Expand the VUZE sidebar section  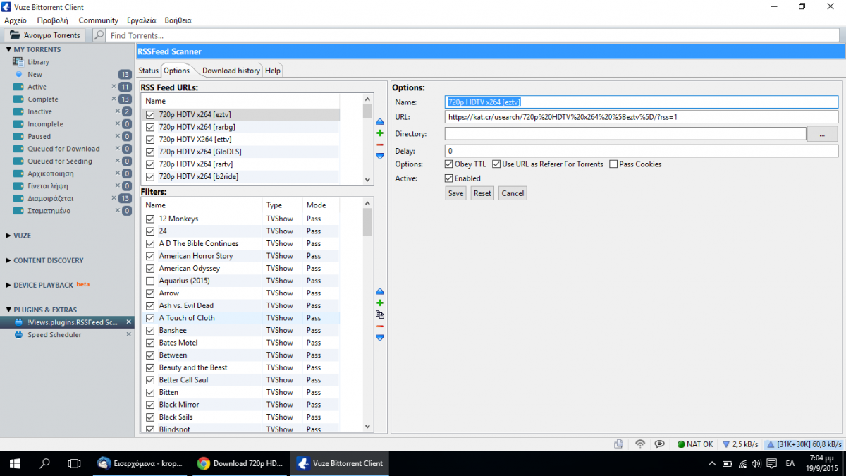pos(8,236)
